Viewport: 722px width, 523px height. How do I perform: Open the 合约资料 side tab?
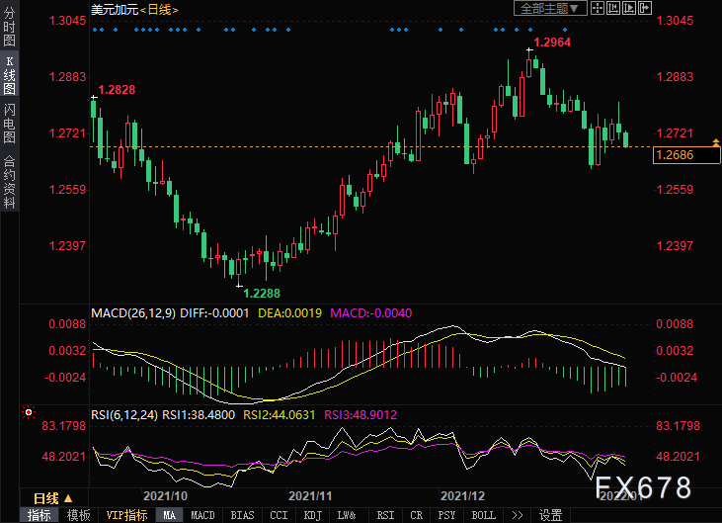pos(9,182)
